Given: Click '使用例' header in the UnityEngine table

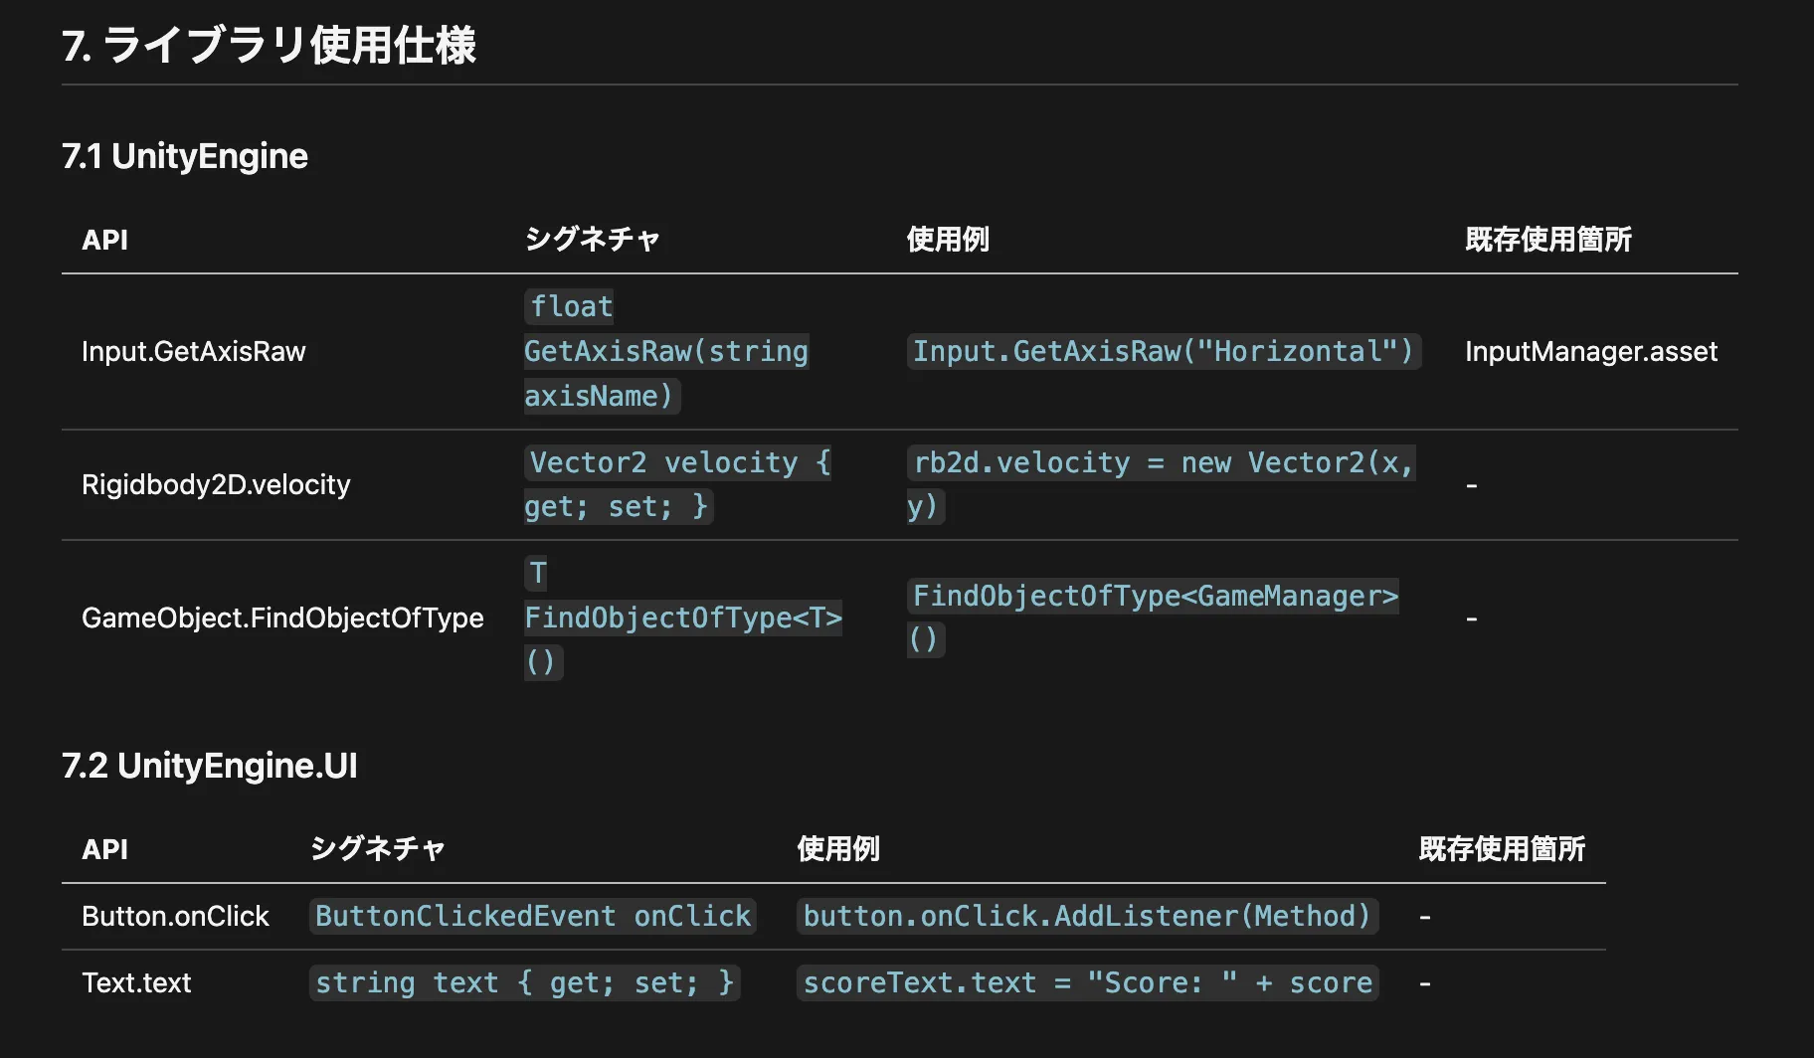Looking at the screenshot, I should (948, 240).
